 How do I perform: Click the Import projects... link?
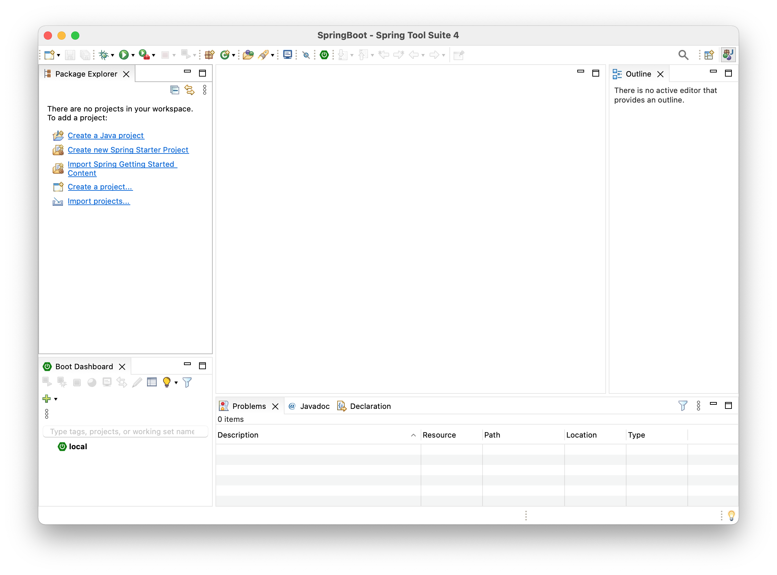click(x=98, y=201)
